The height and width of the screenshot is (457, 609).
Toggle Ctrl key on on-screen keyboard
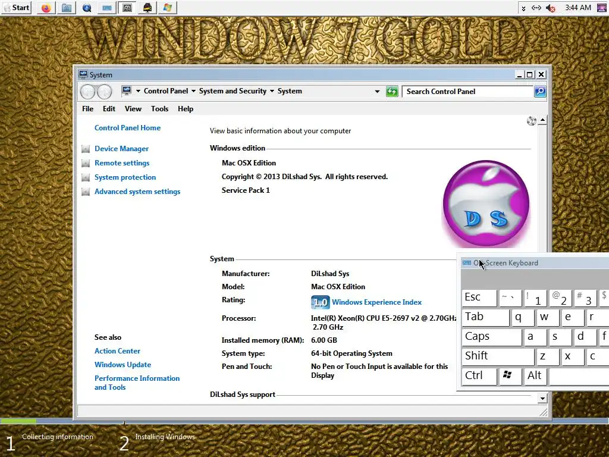pyautogui.click(x=479, y=376)
